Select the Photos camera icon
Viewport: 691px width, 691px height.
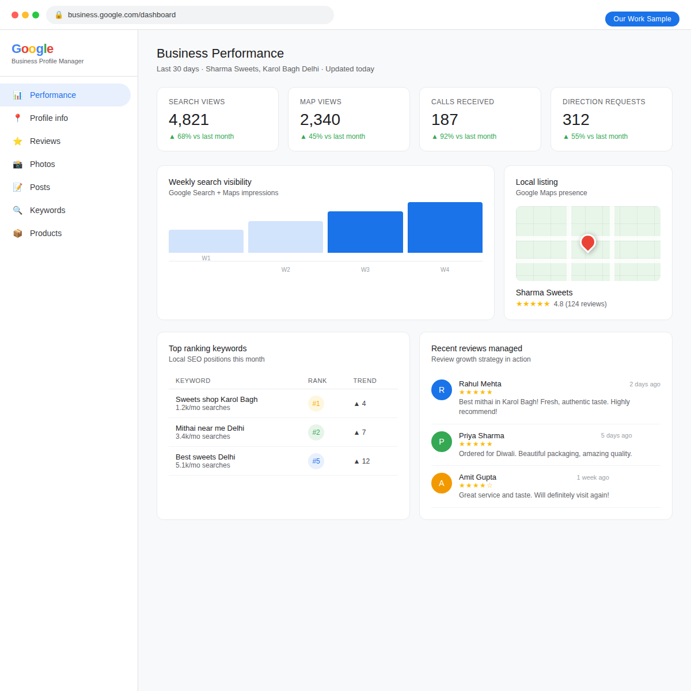tap(18, 164)
